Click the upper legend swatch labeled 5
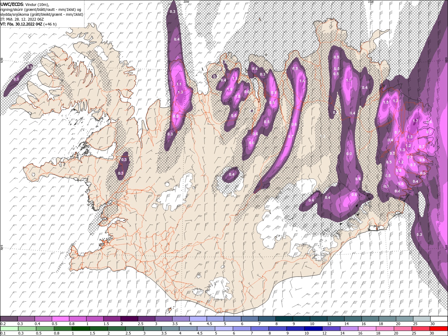This screenshot has height=336, width=448. pyautogui.click(x=232, y=319)
